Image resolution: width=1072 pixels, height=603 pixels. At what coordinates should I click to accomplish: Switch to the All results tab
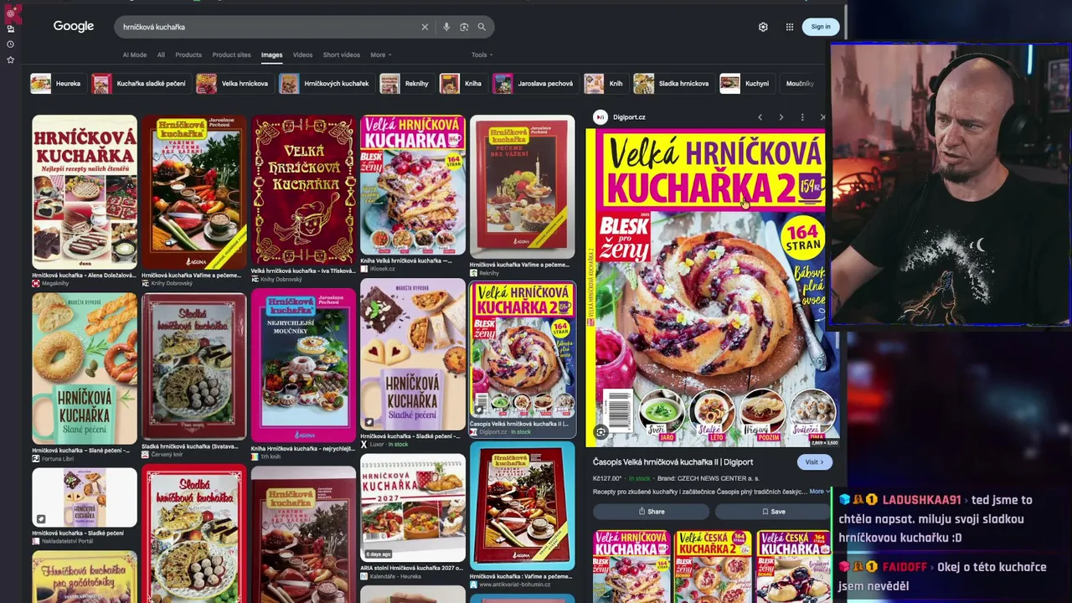click(161, 55)
